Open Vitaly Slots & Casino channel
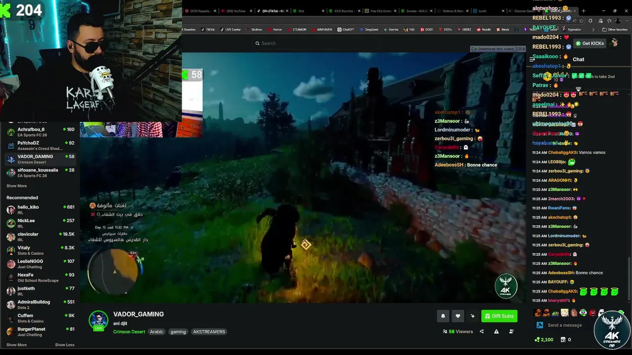 pos(39,250)
